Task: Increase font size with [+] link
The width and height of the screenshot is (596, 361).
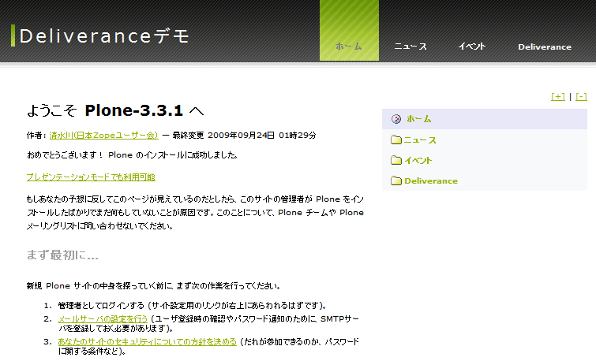Action: coord(557,96)
